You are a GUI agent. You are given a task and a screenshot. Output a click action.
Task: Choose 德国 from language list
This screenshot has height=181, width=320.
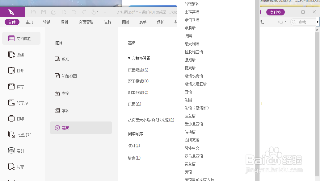point(188,36)
